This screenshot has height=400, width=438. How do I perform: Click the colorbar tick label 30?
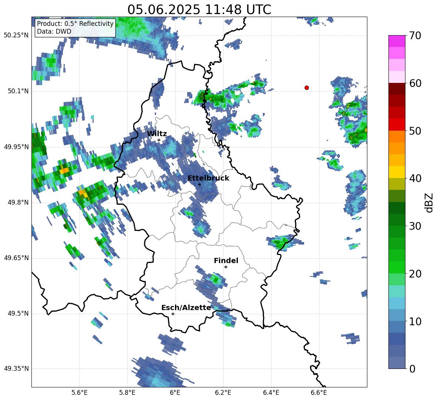415,226
